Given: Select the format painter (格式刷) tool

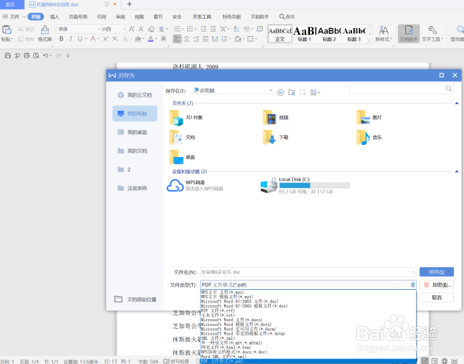Looking at the screenshot, I should [x=45, y=33].
